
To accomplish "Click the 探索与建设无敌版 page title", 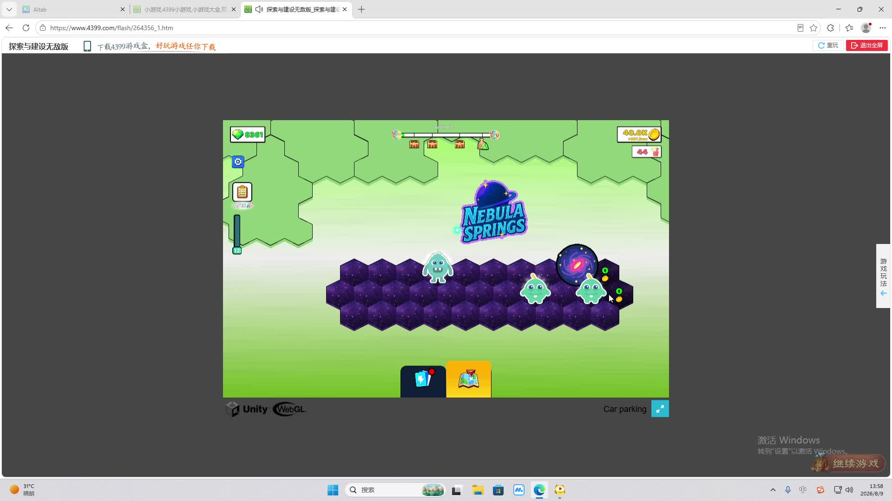I will pos(39,46).
